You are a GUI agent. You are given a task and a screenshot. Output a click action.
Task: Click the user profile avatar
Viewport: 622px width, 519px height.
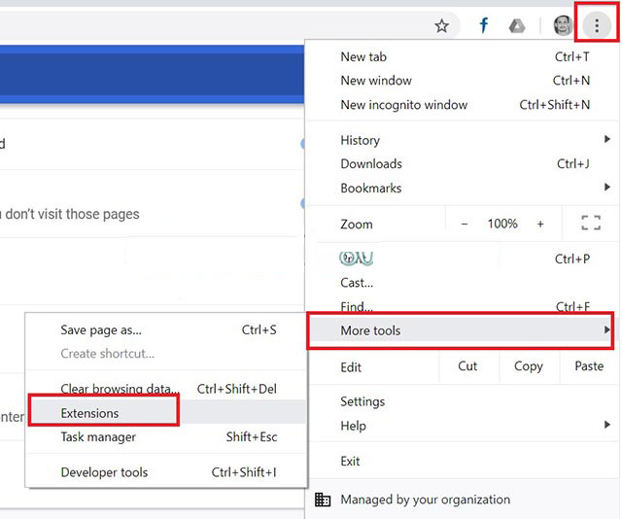pos(562,26)
